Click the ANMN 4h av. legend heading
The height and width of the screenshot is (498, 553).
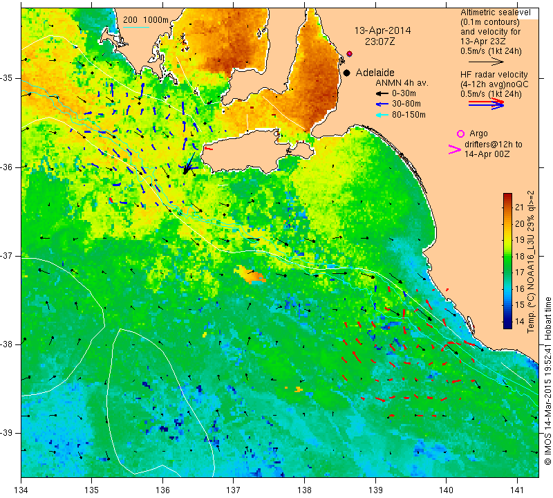click(x=402, y=83)
